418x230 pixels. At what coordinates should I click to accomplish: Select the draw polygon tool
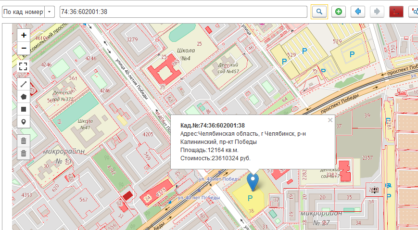click(x=24, y=96)
